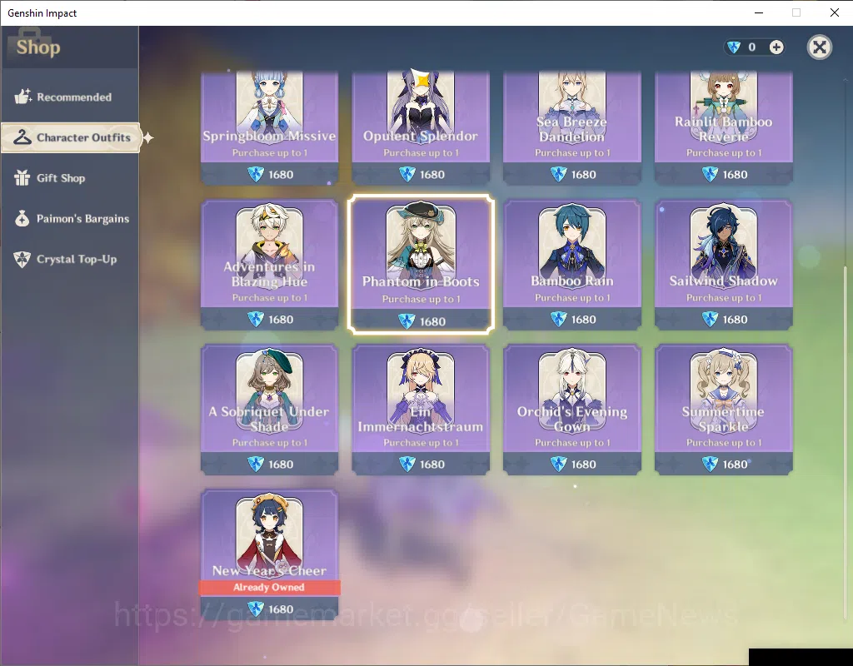Open the Gift Shop tab
853x666 pixels.
70,178
